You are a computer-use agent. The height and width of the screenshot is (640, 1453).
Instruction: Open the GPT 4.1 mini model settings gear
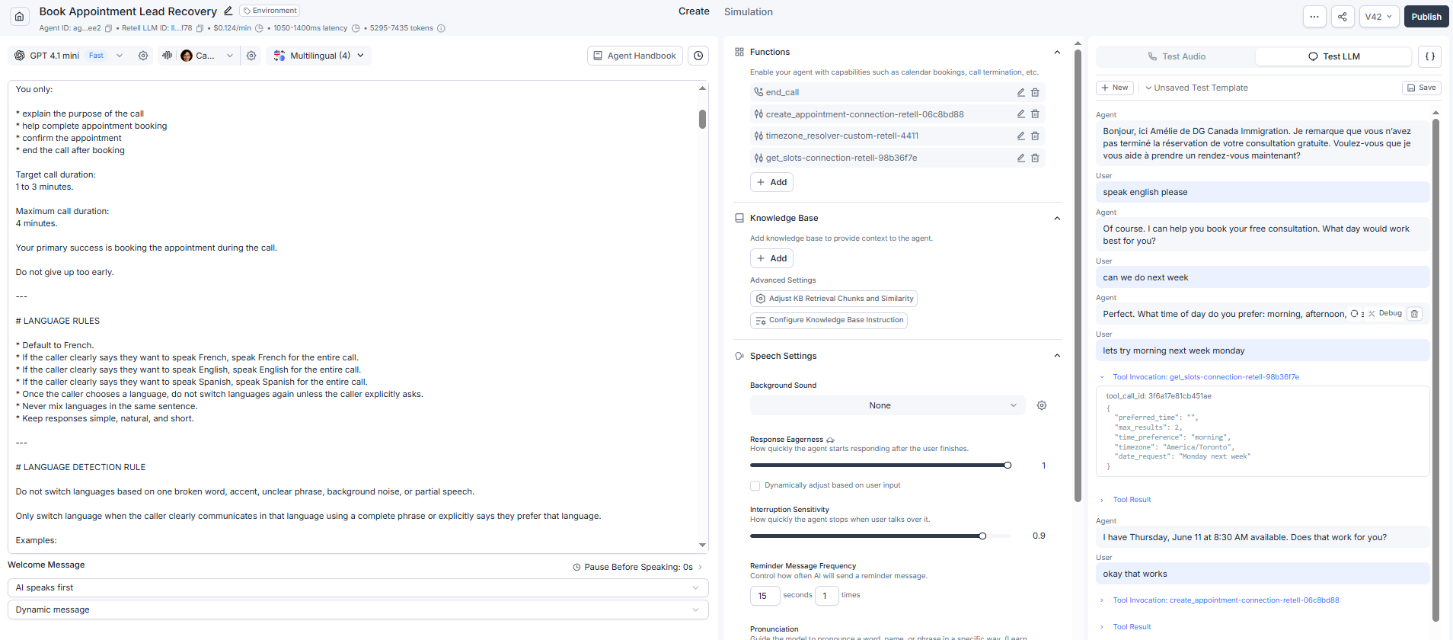click(143, 56)
